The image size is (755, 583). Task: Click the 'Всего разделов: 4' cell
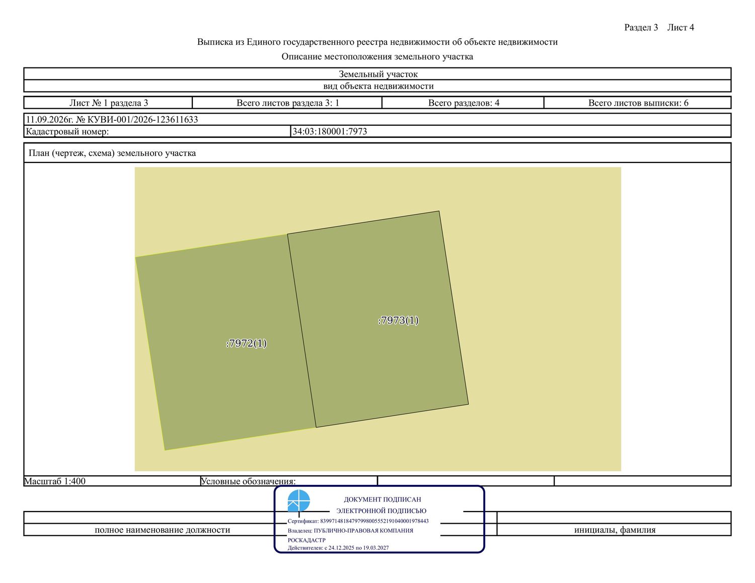pyautogui.click(x=463, y=103)
